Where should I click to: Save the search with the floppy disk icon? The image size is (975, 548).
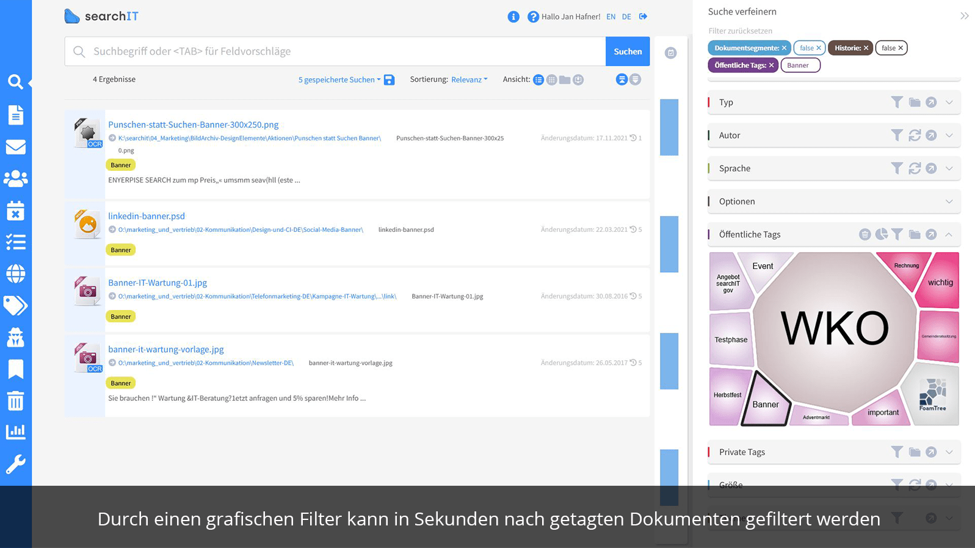point(389,79)
